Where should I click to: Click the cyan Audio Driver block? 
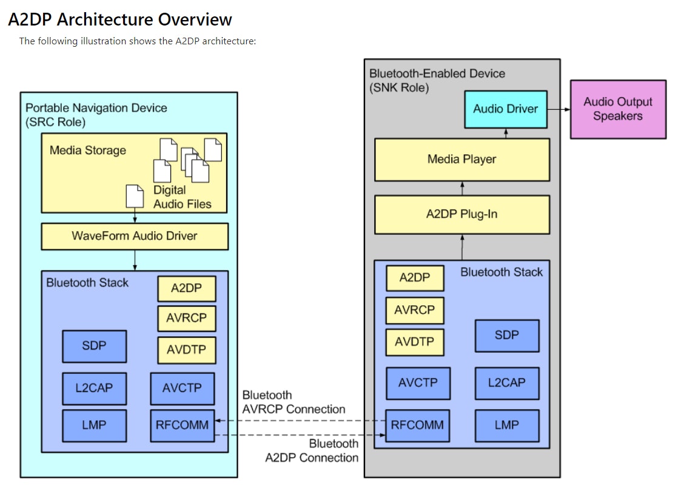tap(505, 109)
